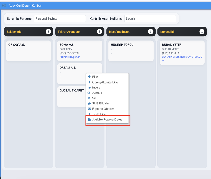211x179 pixels.
Task: Click the eye icon beside İncele
Action: (x=89, y=88)
